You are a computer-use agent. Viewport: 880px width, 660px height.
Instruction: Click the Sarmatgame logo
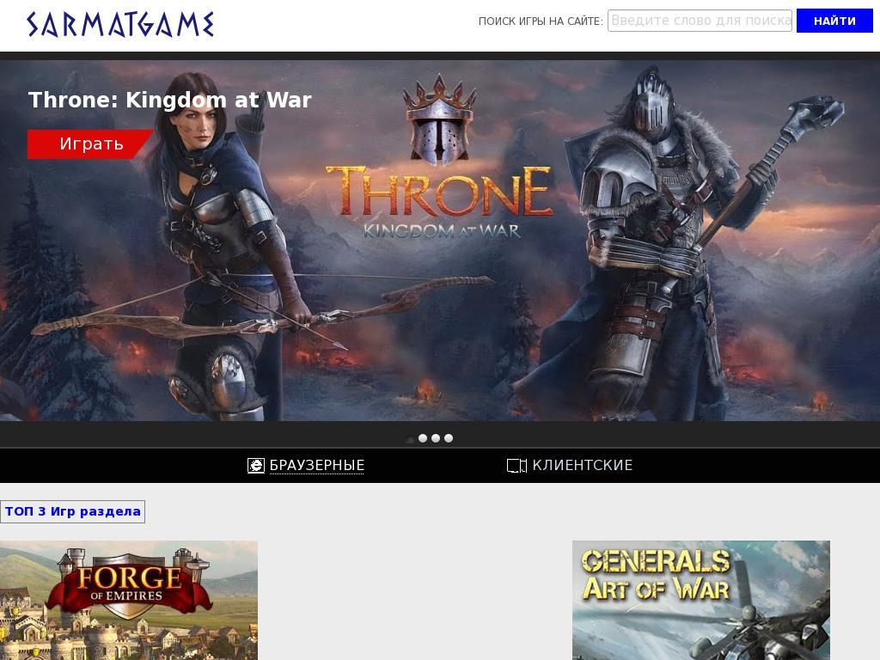pos(120,25)
